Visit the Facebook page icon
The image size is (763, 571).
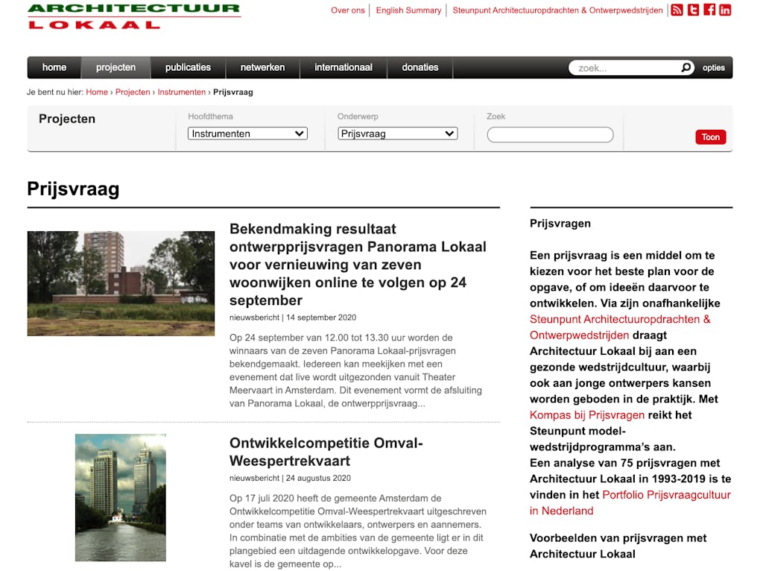click(709, 10)
